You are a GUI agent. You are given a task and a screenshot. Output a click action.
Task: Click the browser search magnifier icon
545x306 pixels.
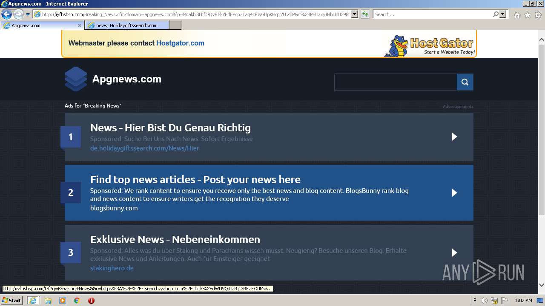coord(496,14)
